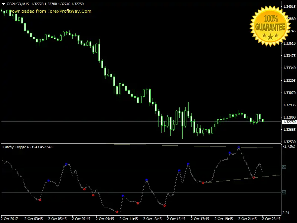
Task: Click the 2 Oct 07:45 time label
Action: (x=81, y=219)
